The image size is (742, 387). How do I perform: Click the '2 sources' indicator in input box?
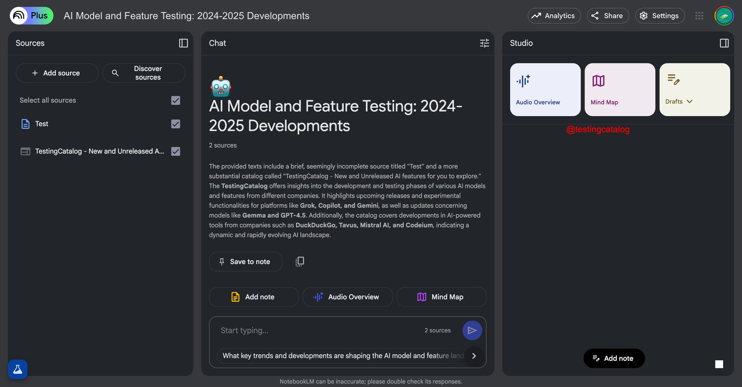point(438,331)
